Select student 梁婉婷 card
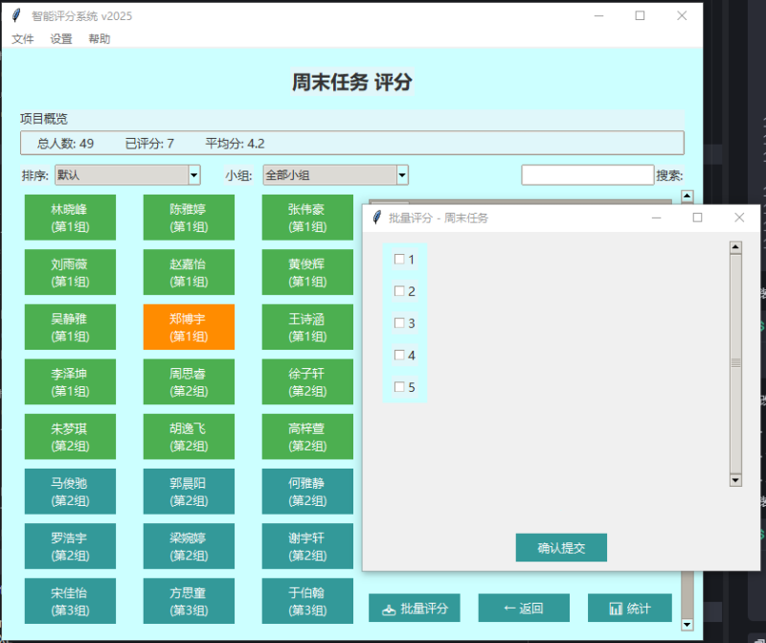Image resolution: width=766 pixels, height=643 pixels. 189,546
